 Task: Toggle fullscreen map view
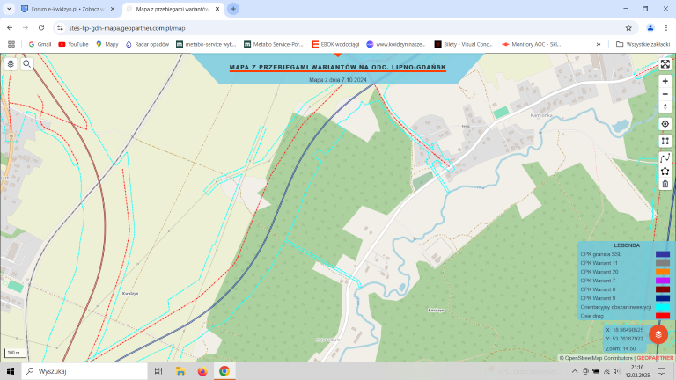(665, 63)
